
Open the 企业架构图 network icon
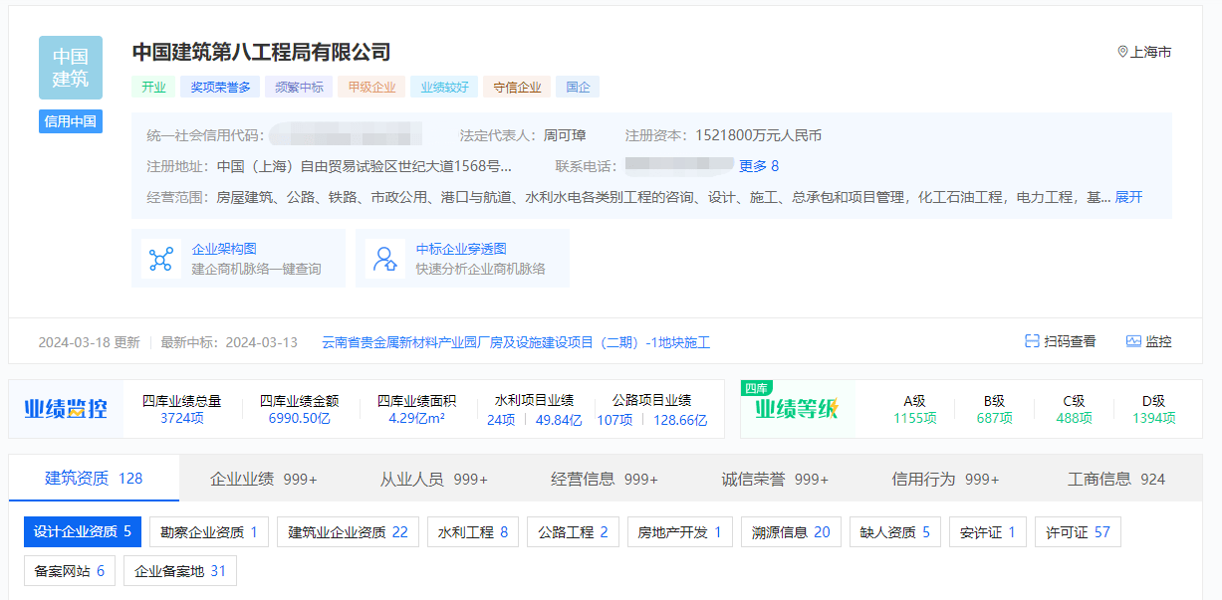[x=161, y=259]
